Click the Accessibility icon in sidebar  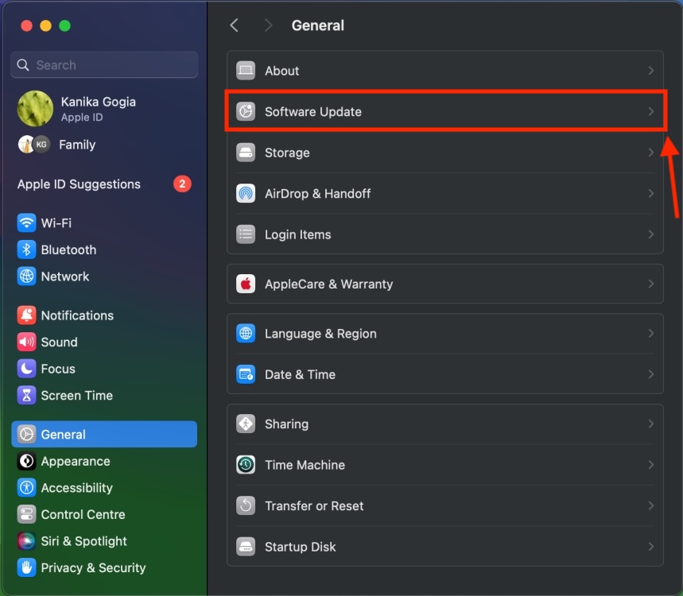pos(26,487)
